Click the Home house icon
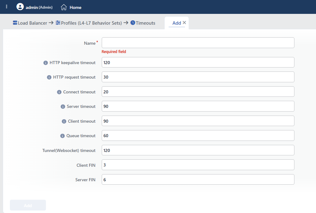The image size is (316, 213). [64, 7]
